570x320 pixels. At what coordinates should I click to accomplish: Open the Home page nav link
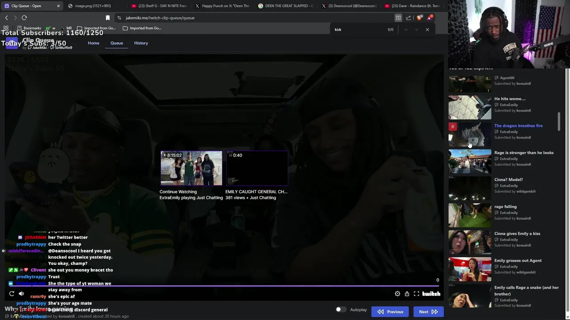point(94,43)
